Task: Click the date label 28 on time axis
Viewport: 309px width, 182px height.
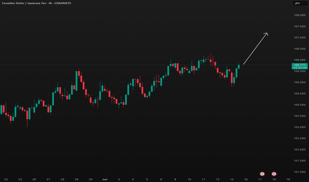Action: coord(62,179)
